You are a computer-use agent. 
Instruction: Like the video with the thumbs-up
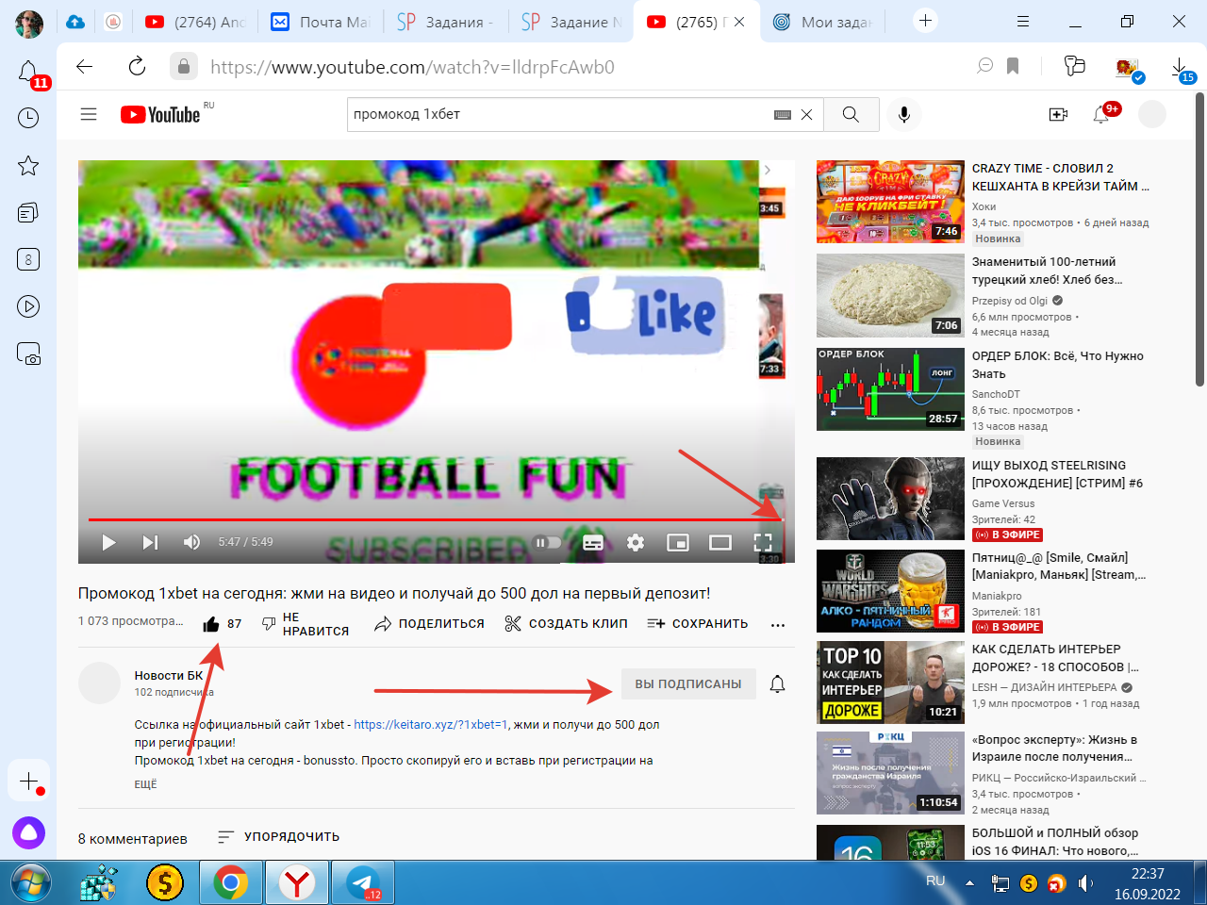[x=211, y=623]
